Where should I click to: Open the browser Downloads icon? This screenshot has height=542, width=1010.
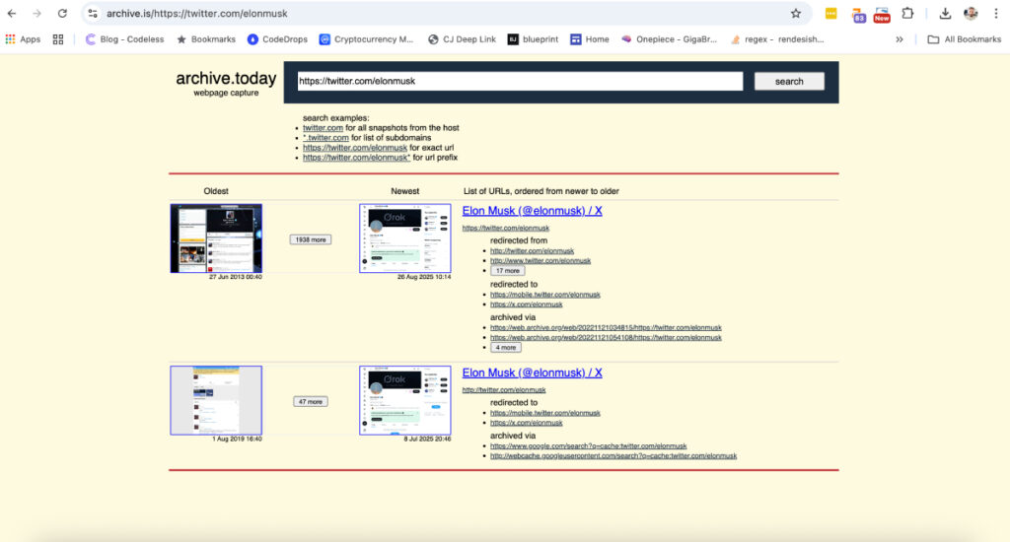click(945, 14)
